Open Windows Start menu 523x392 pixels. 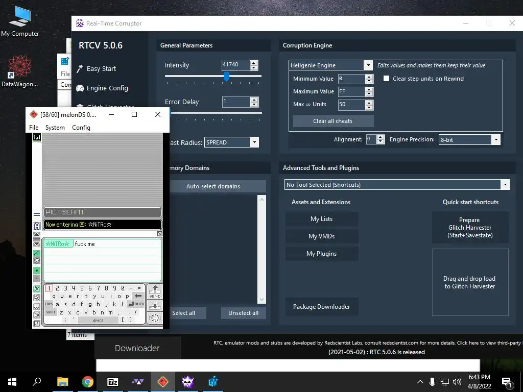[12, 382]
